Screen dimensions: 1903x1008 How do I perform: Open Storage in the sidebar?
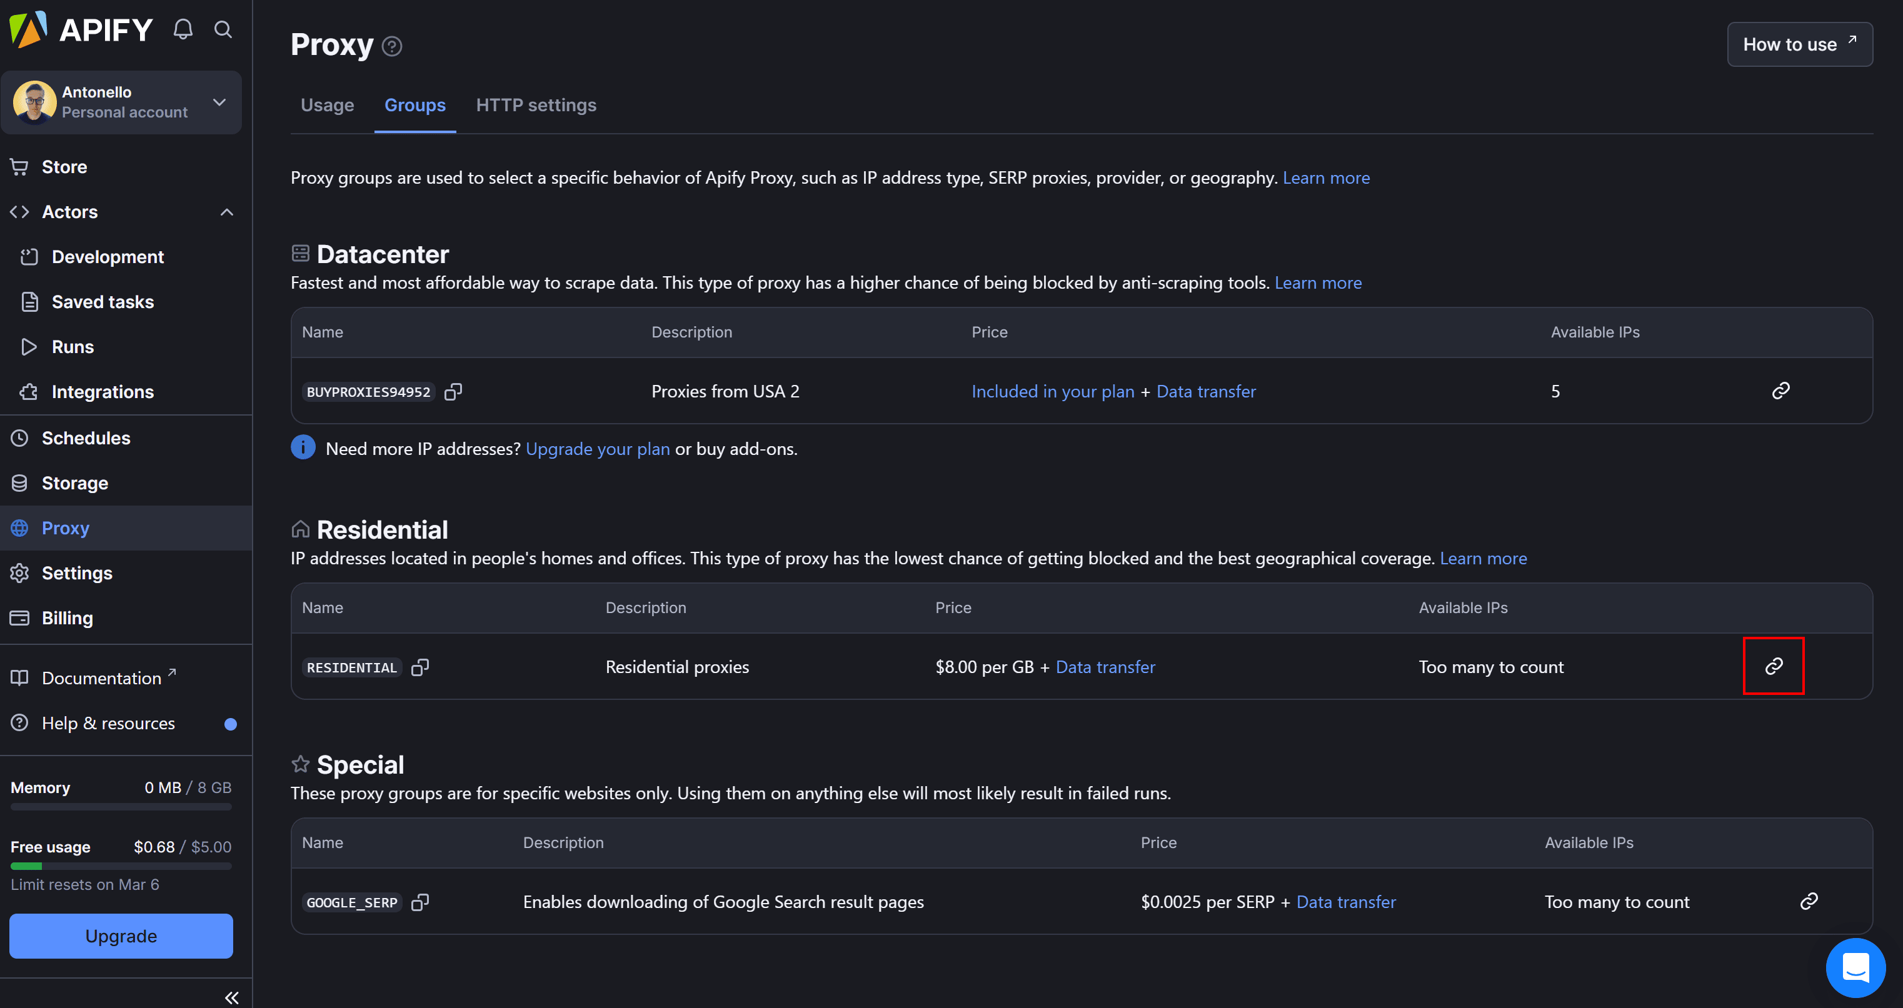[x=74, y=483]
